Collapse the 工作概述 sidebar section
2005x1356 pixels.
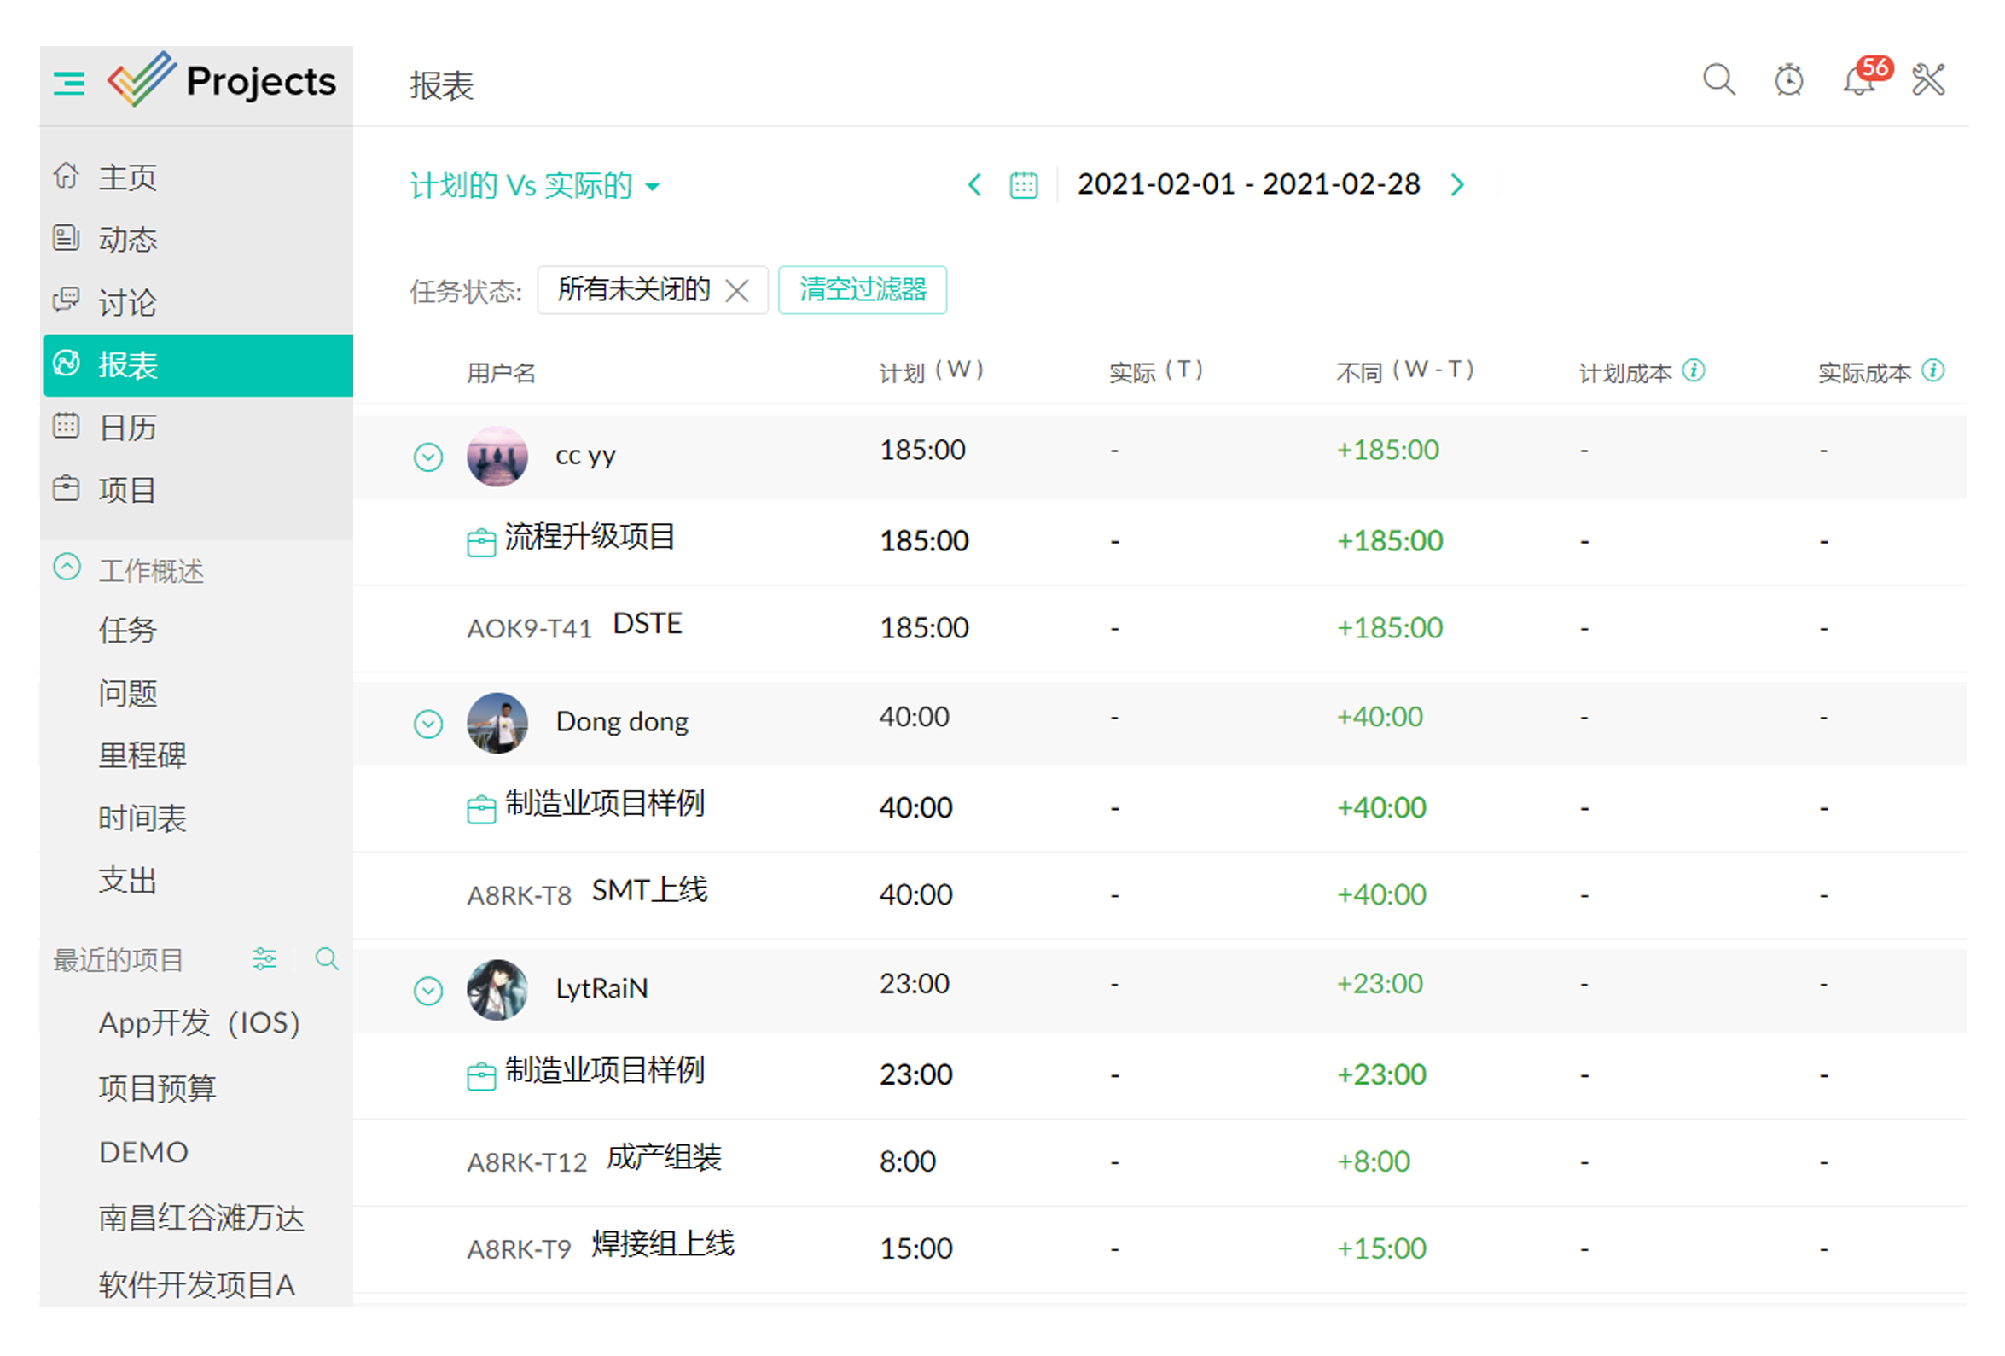point(67,567)
